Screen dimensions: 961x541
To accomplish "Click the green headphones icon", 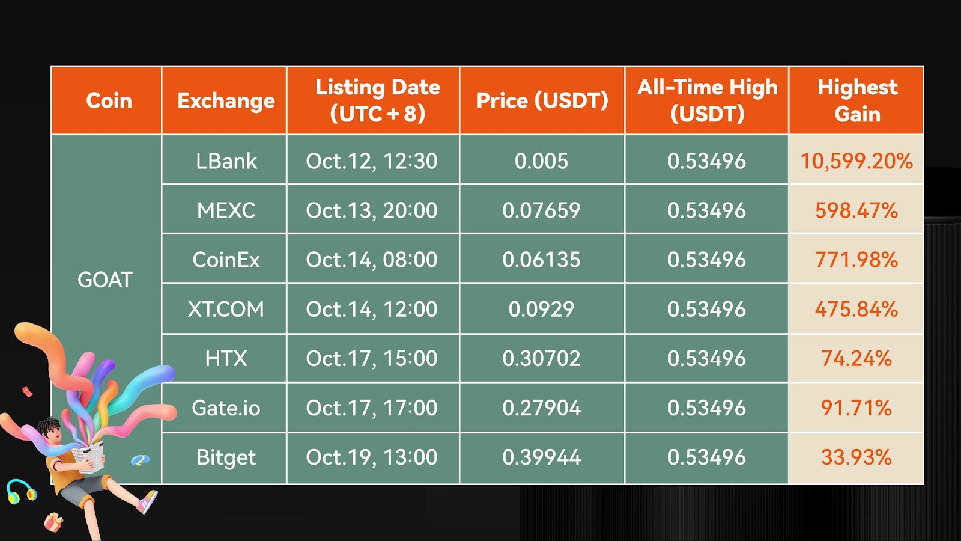I will (21, 491).
